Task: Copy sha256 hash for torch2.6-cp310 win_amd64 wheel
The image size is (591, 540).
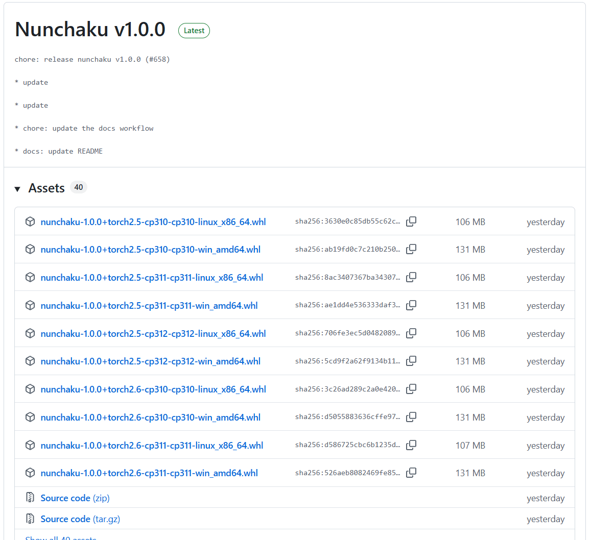Action: 411,417
